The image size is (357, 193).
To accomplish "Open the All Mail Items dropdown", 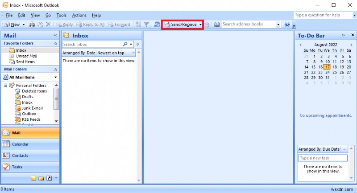I will (55, 77).
